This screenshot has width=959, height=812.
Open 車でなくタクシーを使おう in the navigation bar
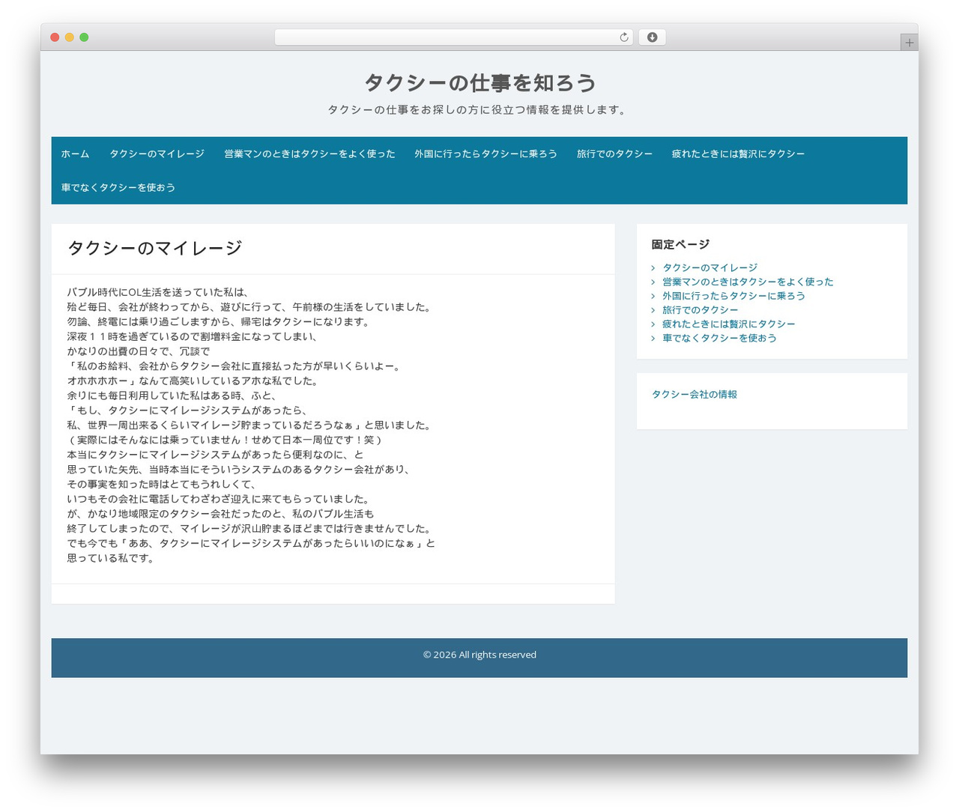(x=118, y=187)
